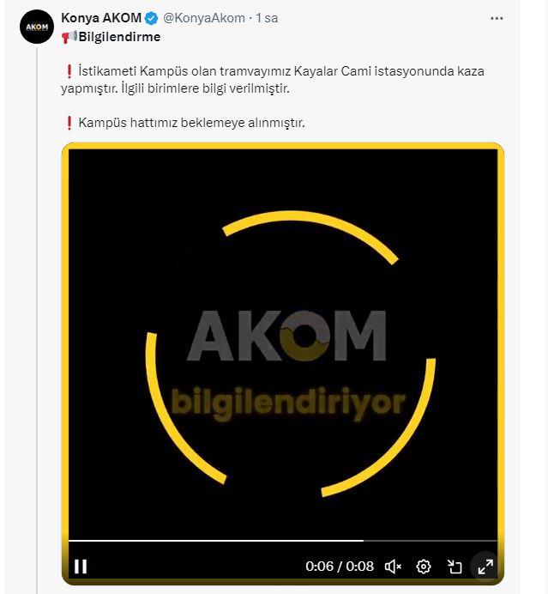Open the tweet's 1 sa timestamp
The image size is (548, 594).
point(267,18)
